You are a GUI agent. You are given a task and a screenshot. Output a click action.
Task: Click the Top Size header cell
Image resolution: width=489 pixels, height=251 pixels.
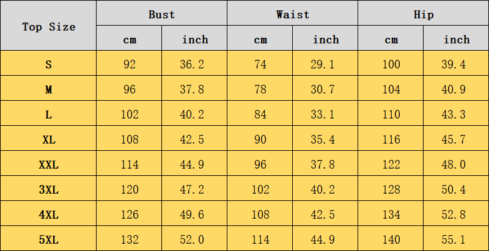(x=48, y=26)
